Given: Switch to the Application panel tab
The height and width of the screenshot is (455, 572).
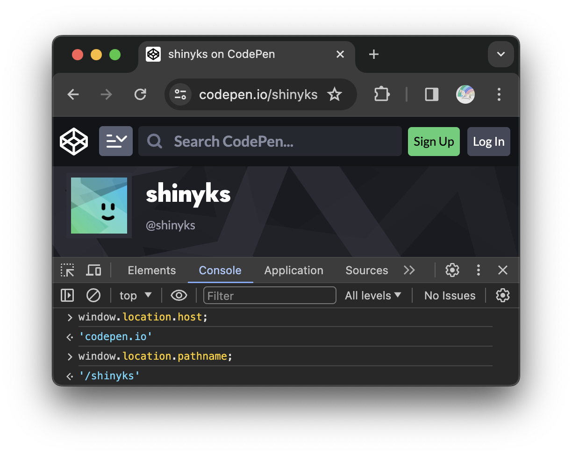Looking at the screenshot, I should coord(294,270).
